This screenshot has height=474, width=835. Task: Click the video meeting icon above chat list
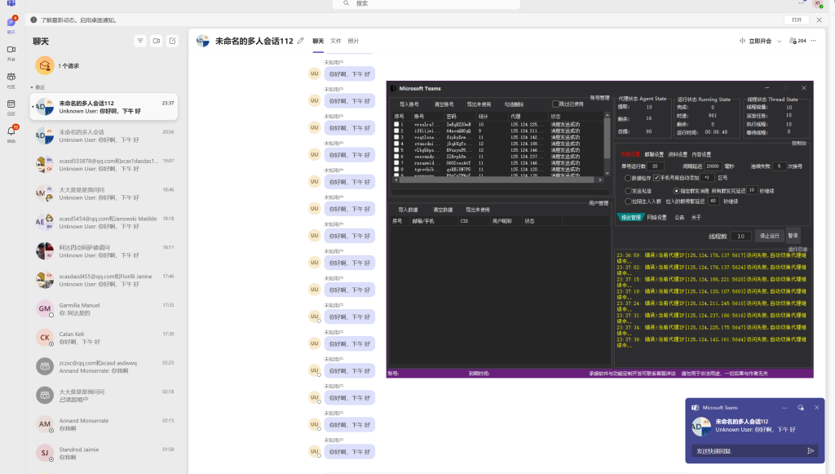[157, 41]
